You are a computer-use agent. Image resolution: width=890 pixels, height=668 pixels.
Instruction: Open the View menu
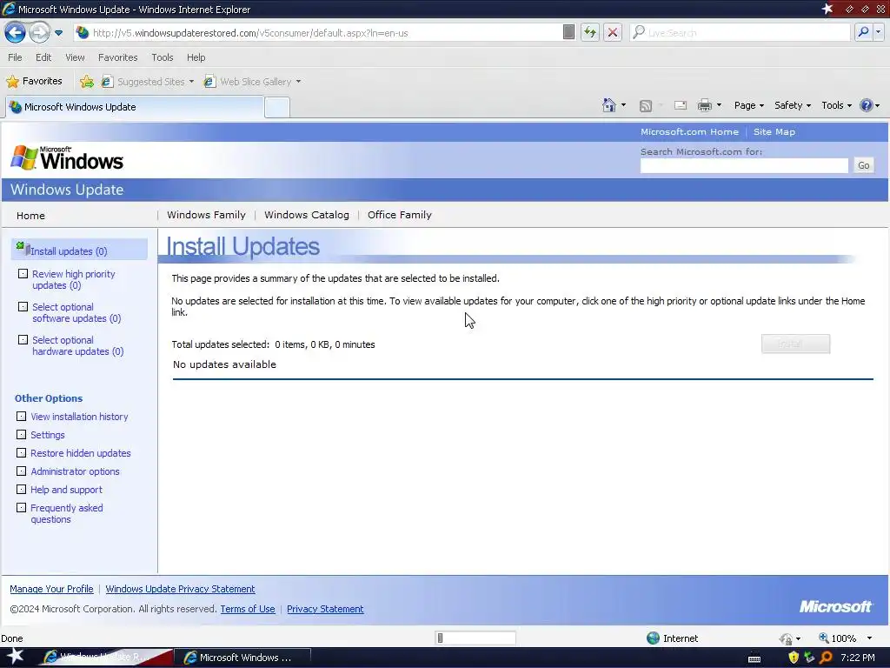click(75, 57)
